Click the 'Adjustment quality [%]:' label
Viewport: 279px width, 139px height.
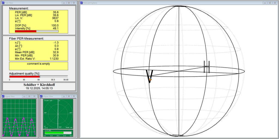(x=25, y=73)
